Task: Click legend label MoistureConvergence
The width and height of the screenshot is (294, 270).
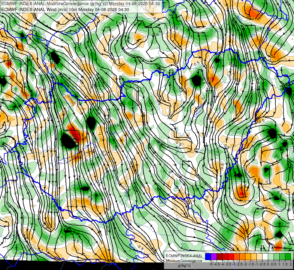Action: pos(184,261)
